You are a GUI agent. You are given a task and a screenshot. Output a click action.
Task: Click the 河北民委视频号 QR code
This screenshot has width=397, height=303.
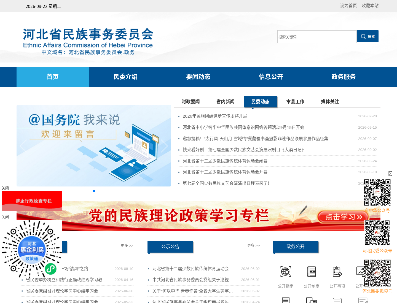pos(377,273)
